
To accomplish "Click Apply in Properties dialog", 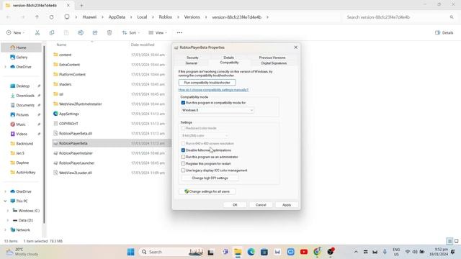I will [x=287, y=205].
